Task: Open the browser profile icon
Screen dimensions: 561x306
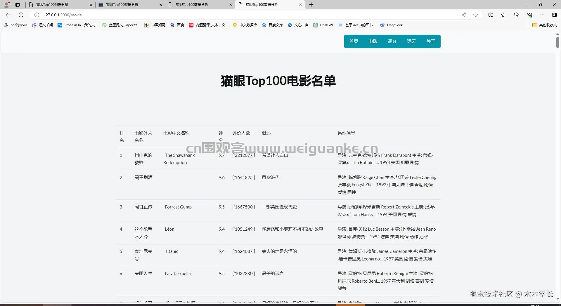Action: click(x=6, y=5)
